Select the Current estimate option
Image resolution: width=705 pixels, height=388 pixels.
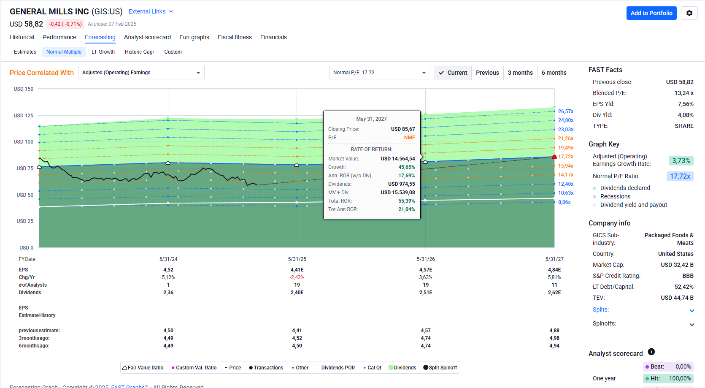453,73
